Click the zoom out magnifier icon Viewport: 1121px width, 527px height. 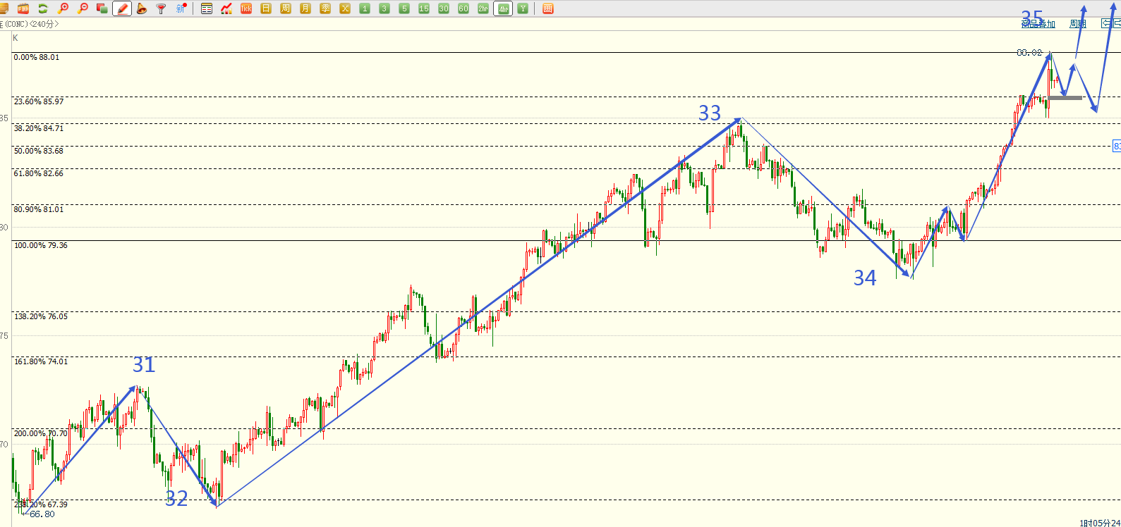coord(83,8)
